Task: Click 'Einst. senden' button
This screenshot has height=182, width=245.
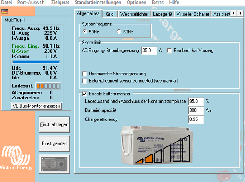Action: 54,143
